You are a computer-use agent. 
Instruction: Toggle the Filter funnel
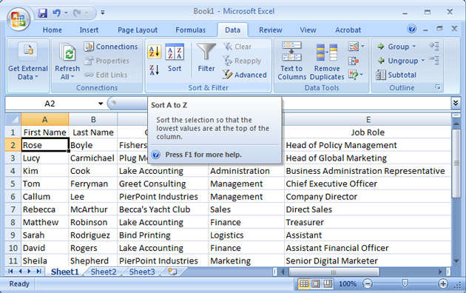pyautogui.click(x=206, y=58)
